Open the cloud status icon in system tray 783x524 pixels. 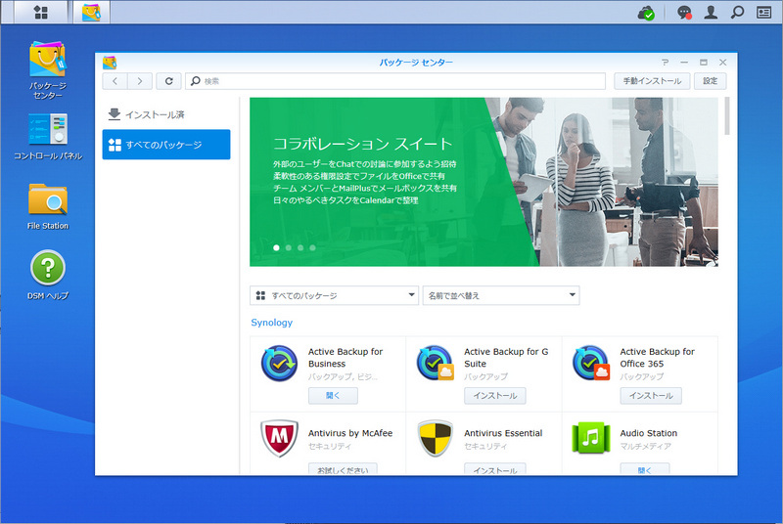(646, 13)
